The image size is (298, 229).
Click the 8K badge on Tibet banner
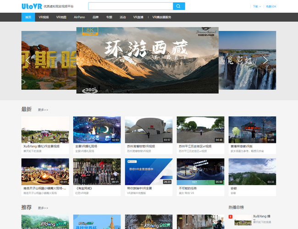pyautogui.click(x=90, y=31)
